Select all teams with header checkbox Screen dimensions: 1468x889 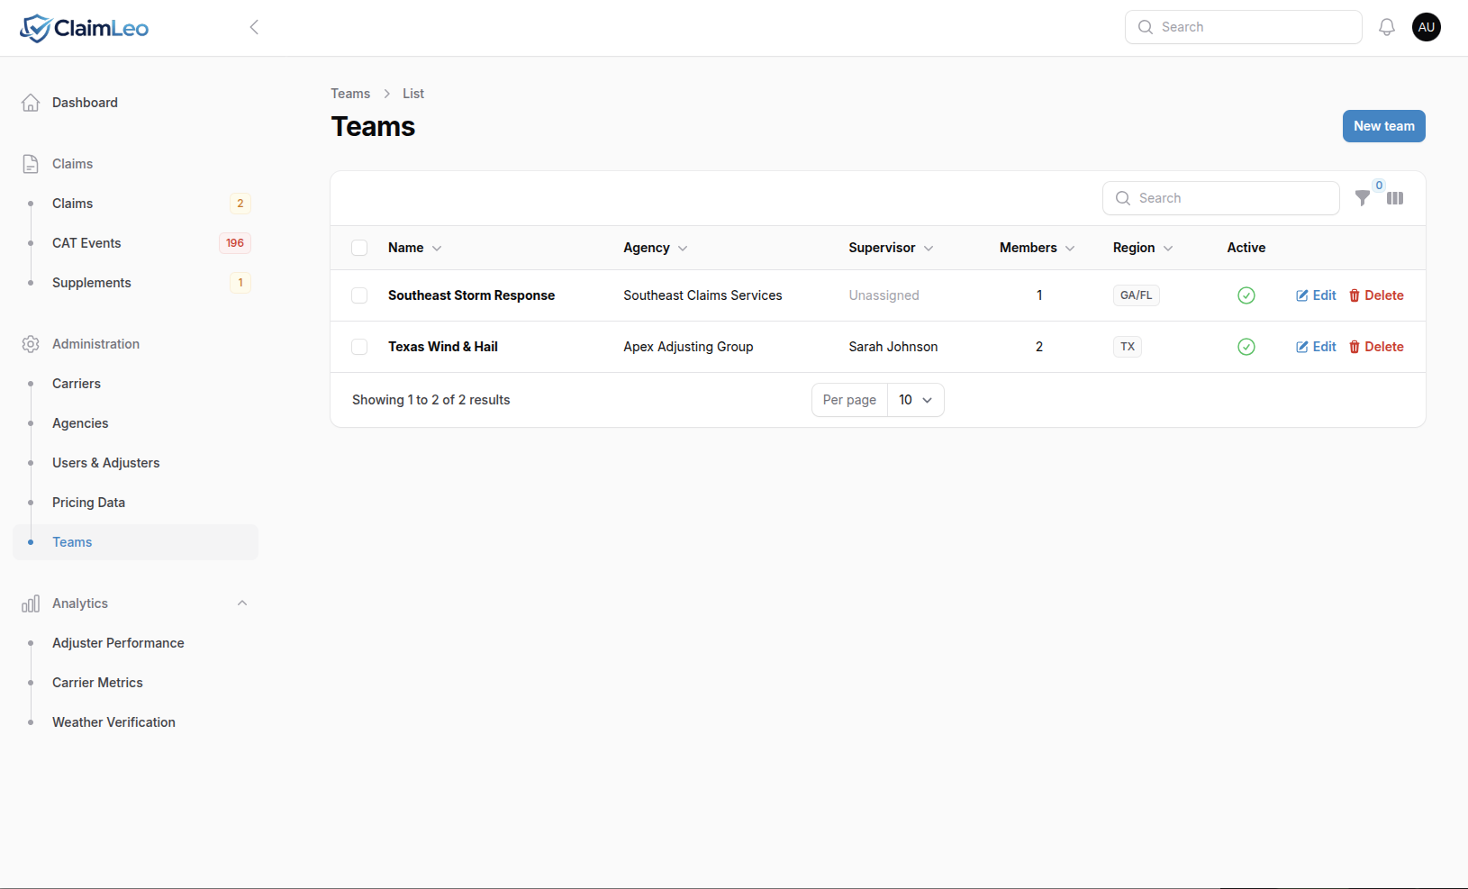coord(359,248)
